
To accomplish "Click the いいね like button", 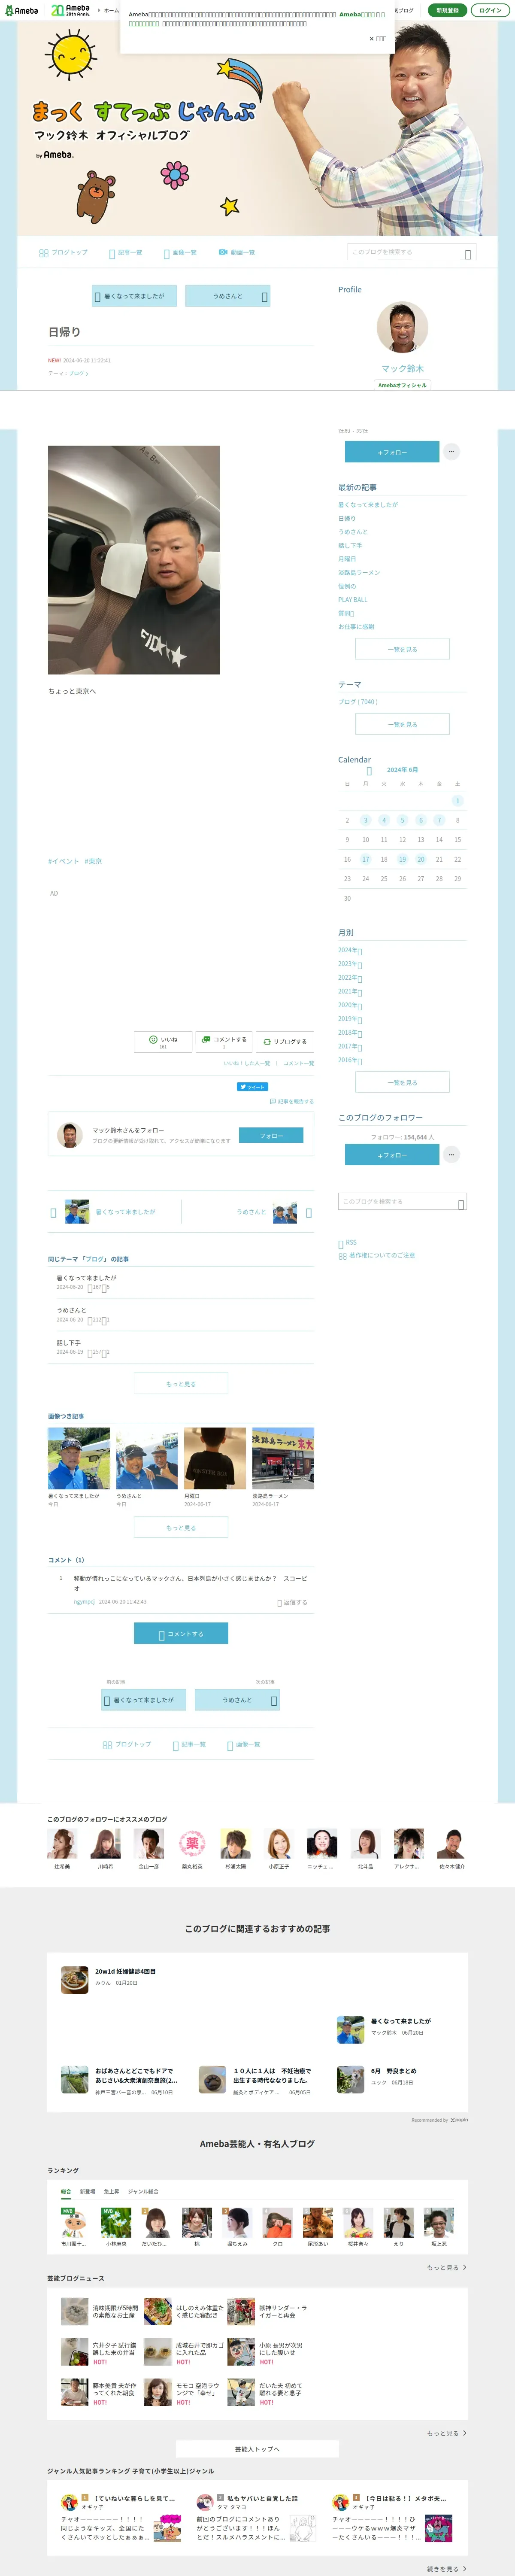I will tap(163, 1042).
